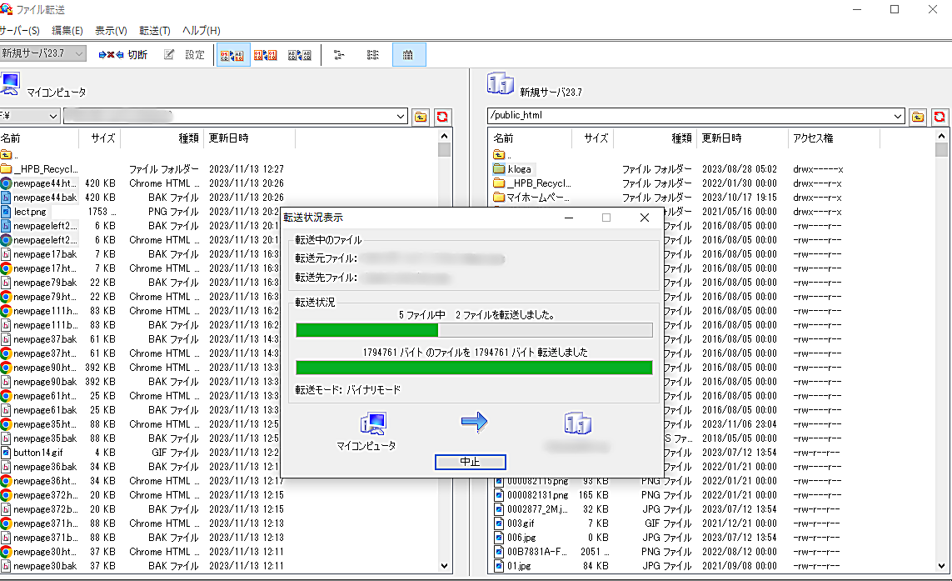Refresh the 新規サーバ23.7 remote file list
This screenshot has width=952, height=581.
coord(940,117)
